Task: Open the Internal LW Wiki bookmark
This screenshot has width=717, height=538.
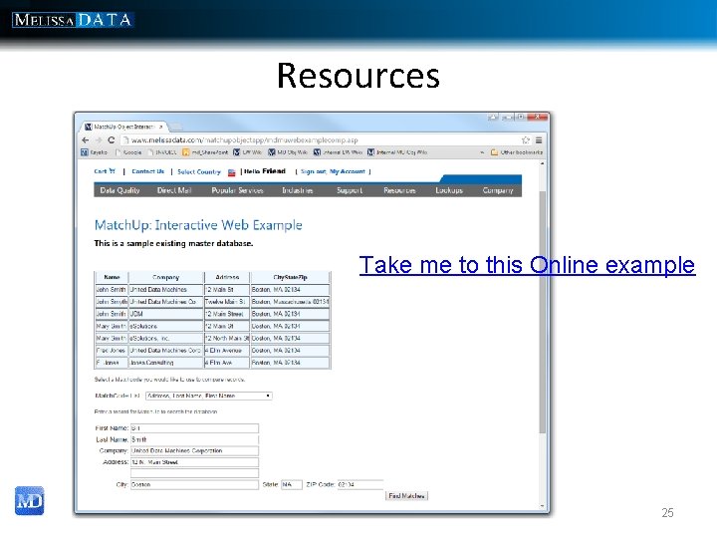Action: coord(338,152)
